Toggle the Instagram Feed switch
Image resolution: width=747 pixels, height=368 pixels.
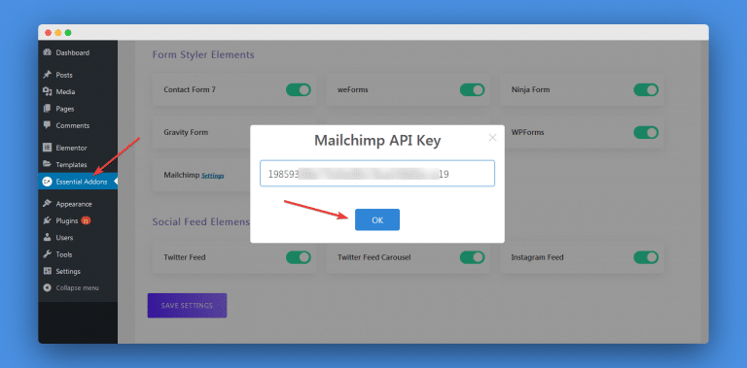click(646, 257)
